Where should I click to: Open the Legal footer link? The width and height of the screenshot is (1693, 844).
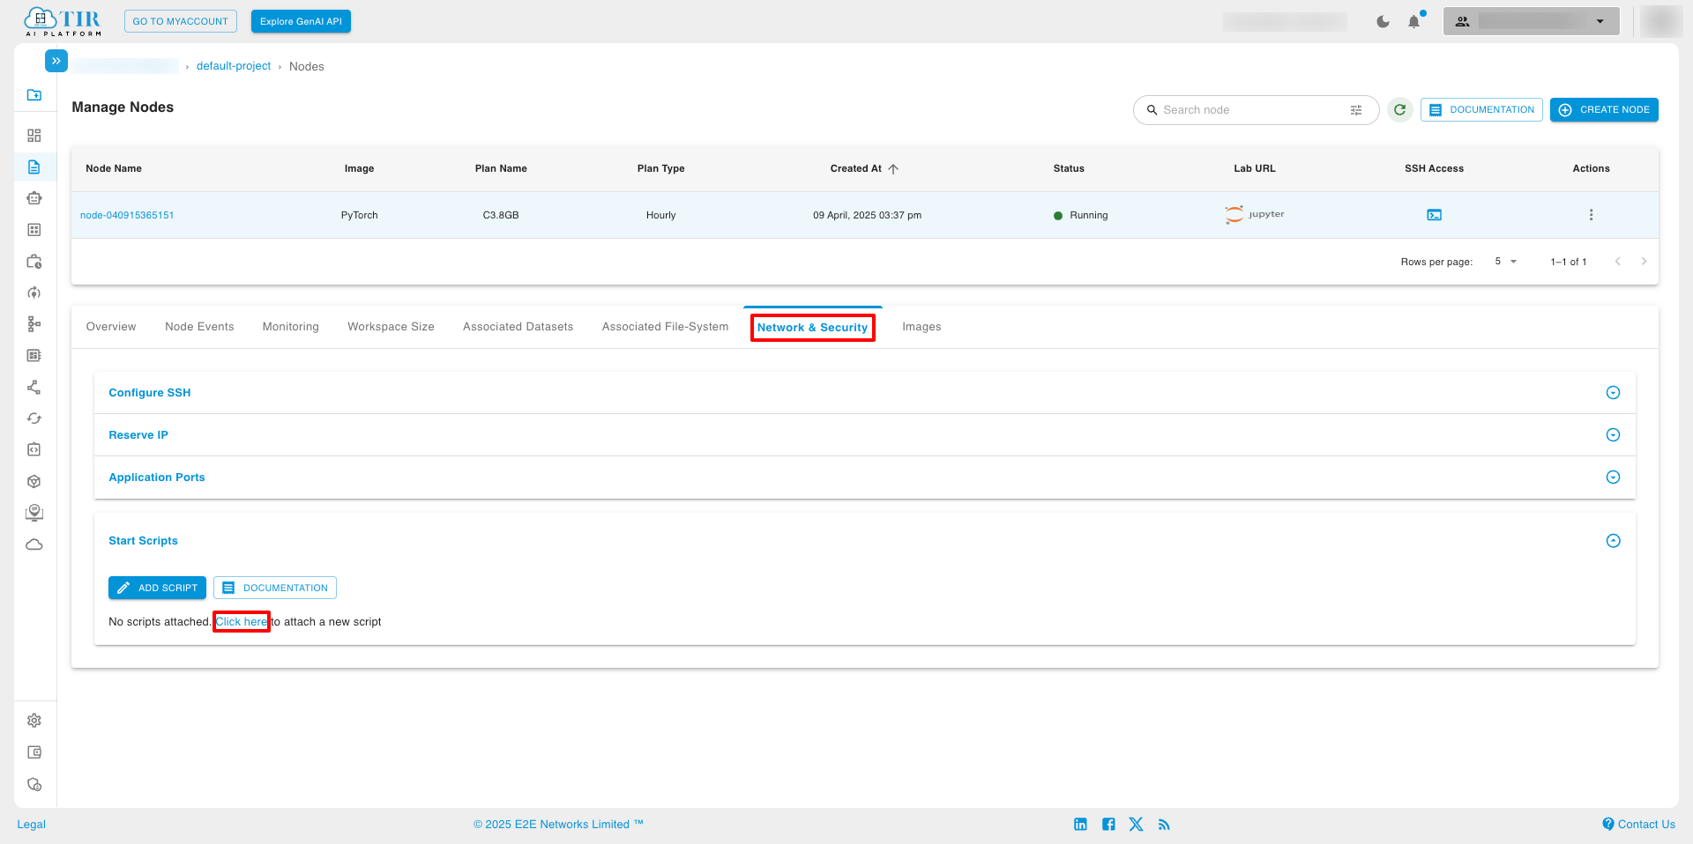pyautogui.click(x=31, y=825)
